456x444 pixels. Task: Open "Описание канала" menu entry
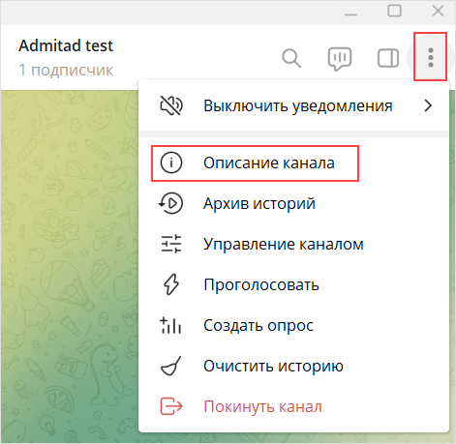pos(293,163)
